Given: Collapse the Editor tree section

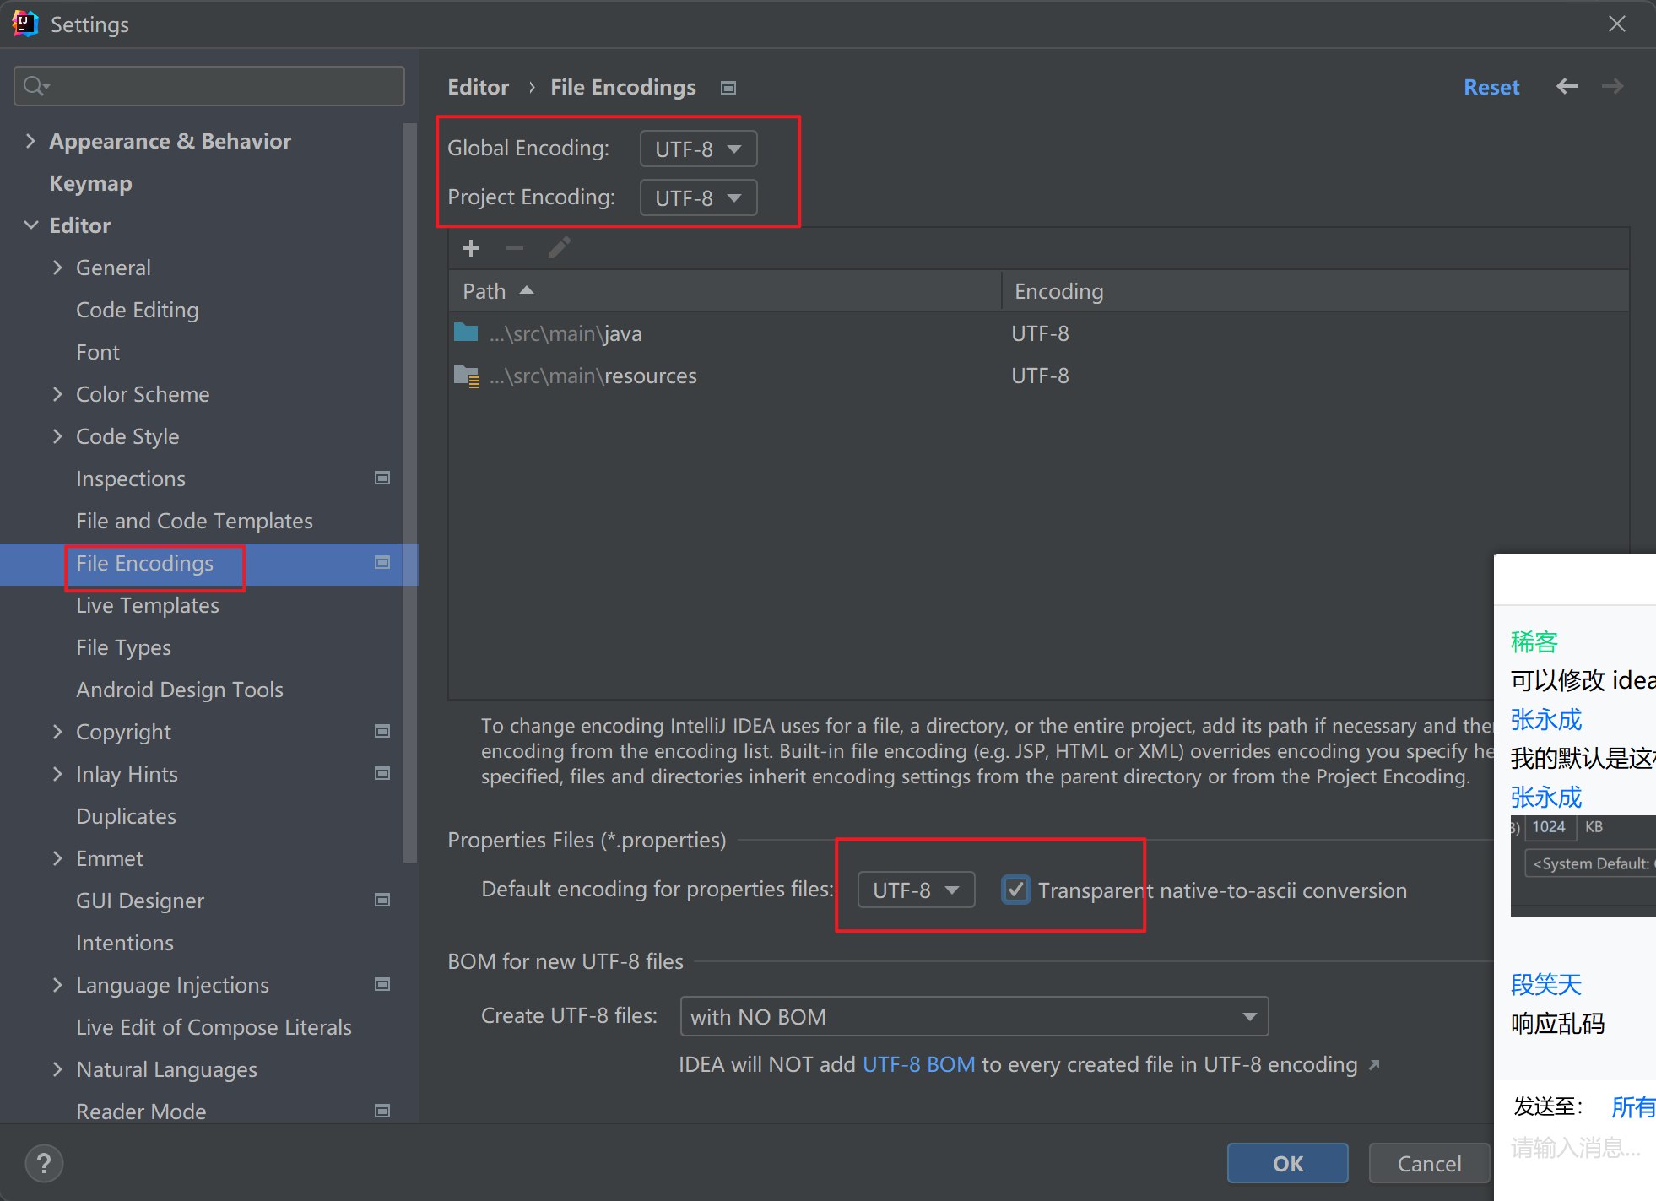Looking at the screenshot, I should coord(30,225).
